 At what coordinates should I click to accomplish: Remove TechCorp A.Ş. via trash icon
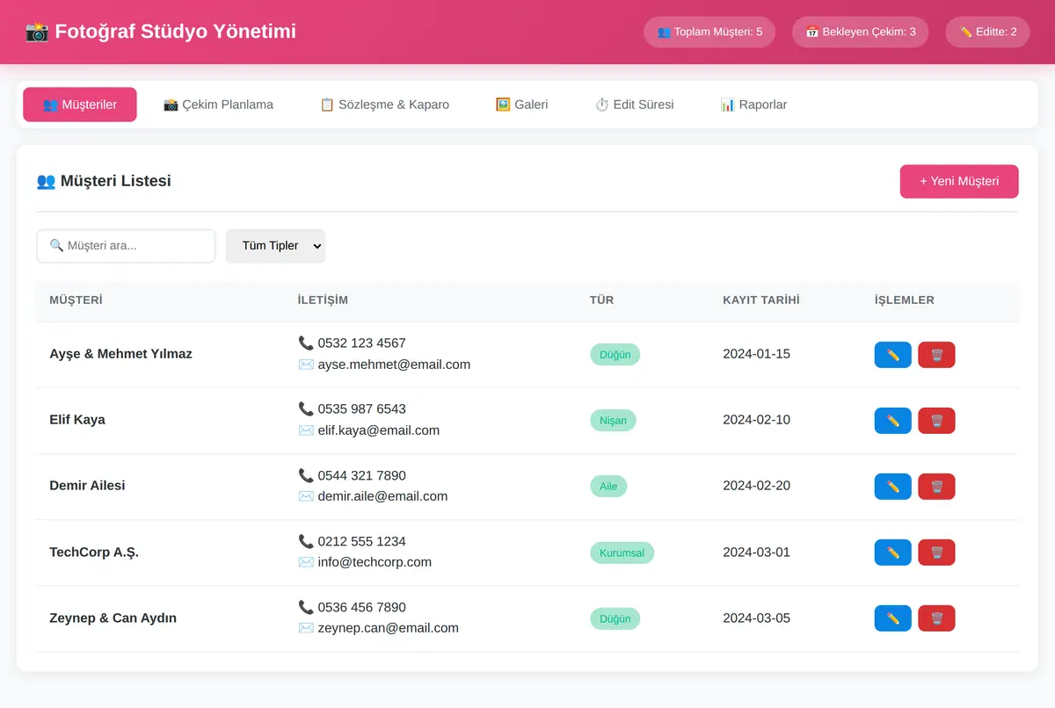click(936, 553)
